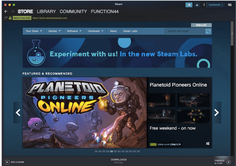The height and width of the screenshot is (166, 236).
Task: Click the -50% discount badge
Action: [153, 144]
